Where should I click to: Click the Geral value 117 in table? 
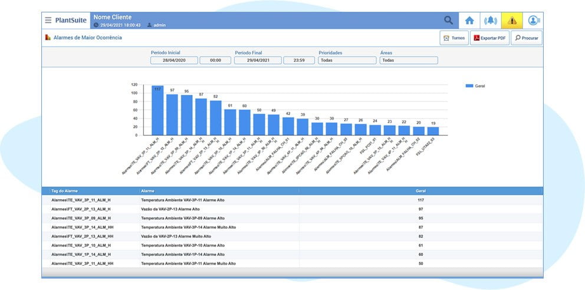pos(420,200)
